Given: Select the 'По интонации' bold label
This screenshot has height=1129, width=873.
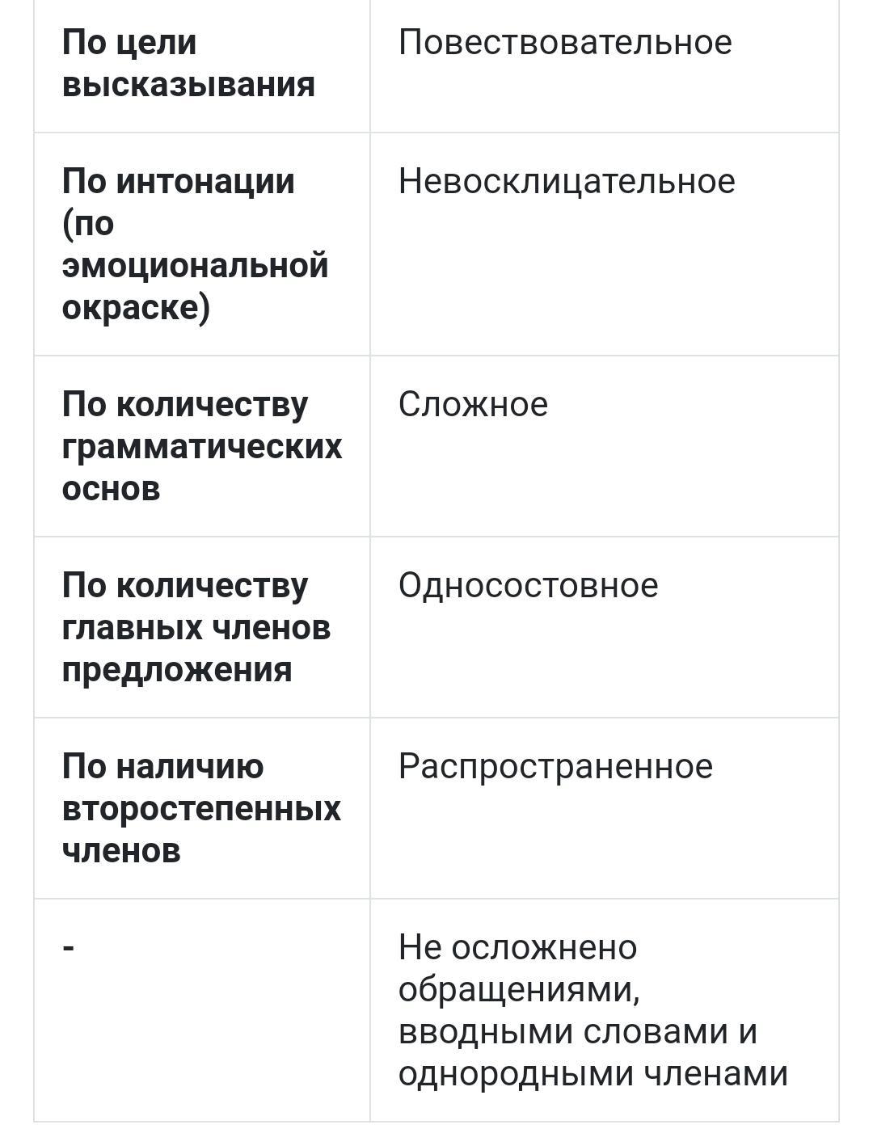Looking at the screenshot, I should click(179, 181).
